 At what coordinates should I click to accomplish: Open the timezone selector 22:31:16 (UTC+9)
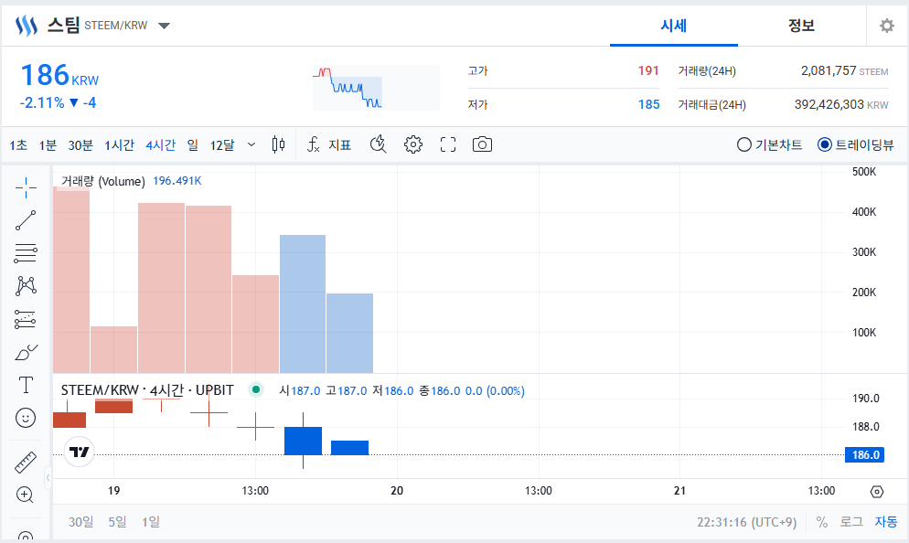[746, 522]
